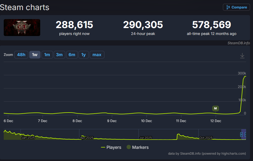
Task: Click the 12 Dec axis label
Action: [216, 121]
